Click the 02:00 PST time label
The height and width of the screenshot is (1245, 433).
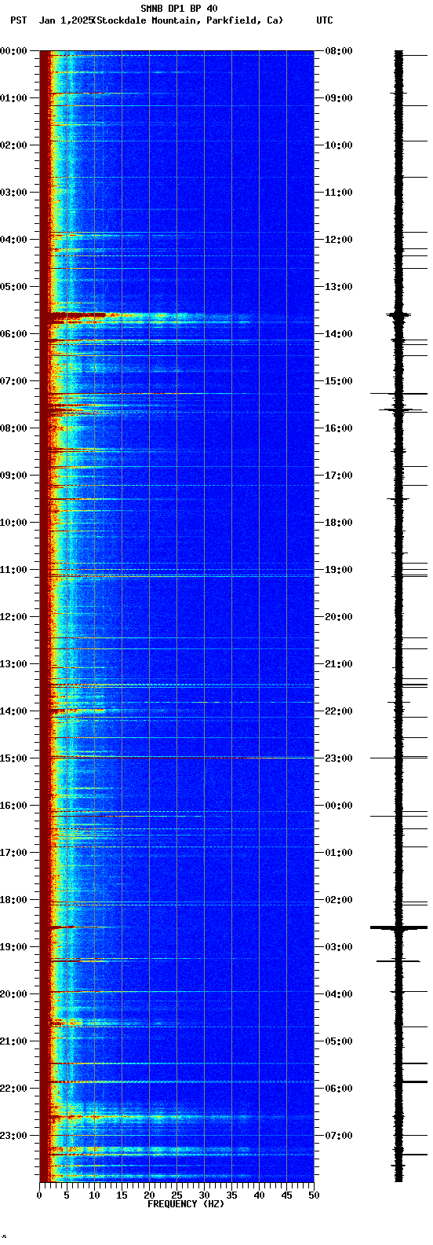pyautogui.click(x=14, y=145)
